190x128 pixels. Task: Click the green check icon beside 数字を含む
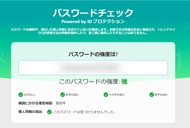click(x=152, y=95)
